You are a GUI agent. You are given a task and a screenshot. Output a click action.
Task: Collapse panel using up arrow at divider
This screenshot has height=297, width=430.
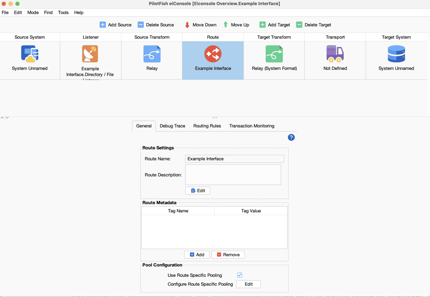(x=2, y=118)
